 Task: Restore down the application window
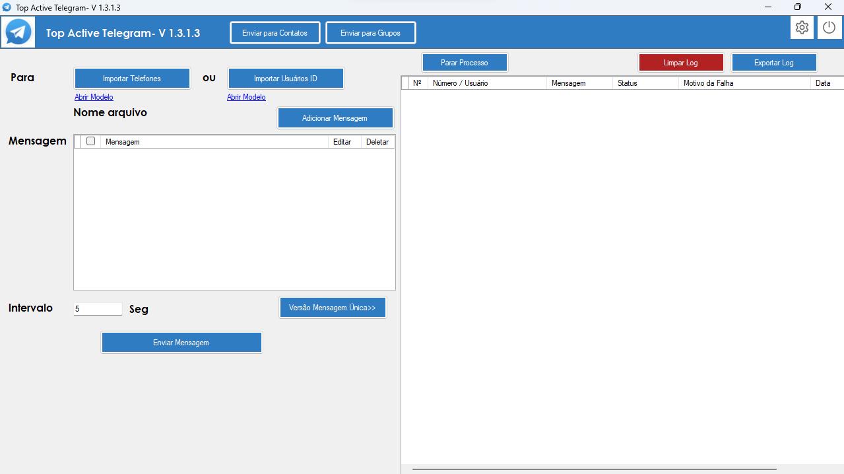[x=798, y=7]
